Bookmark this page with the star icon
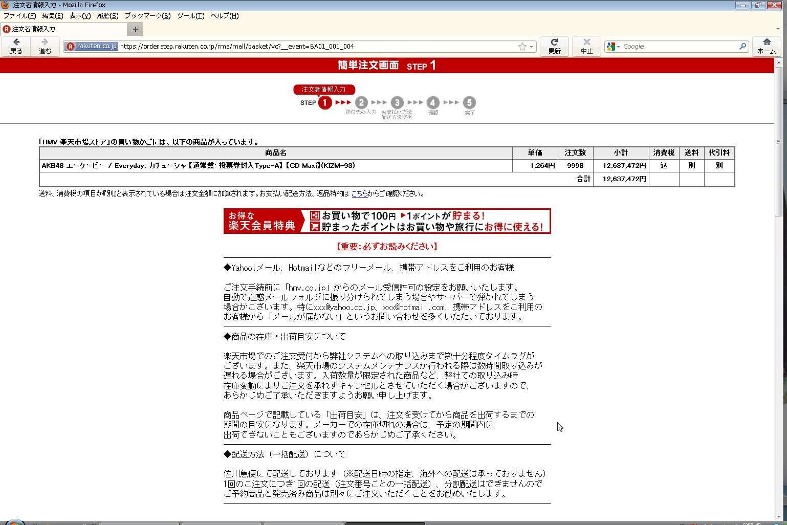Screen dimensions: 787x525 [x=522, y=47]
